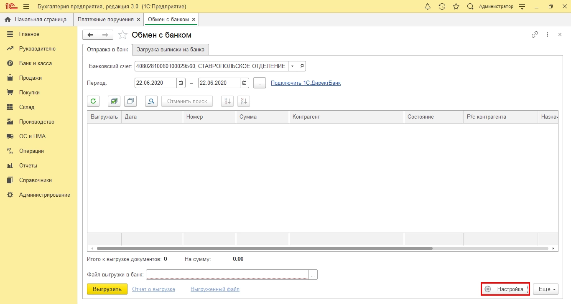Open the three-dot form menu
Viewport: 571px width, 304px height.
[x=547, y=35]
